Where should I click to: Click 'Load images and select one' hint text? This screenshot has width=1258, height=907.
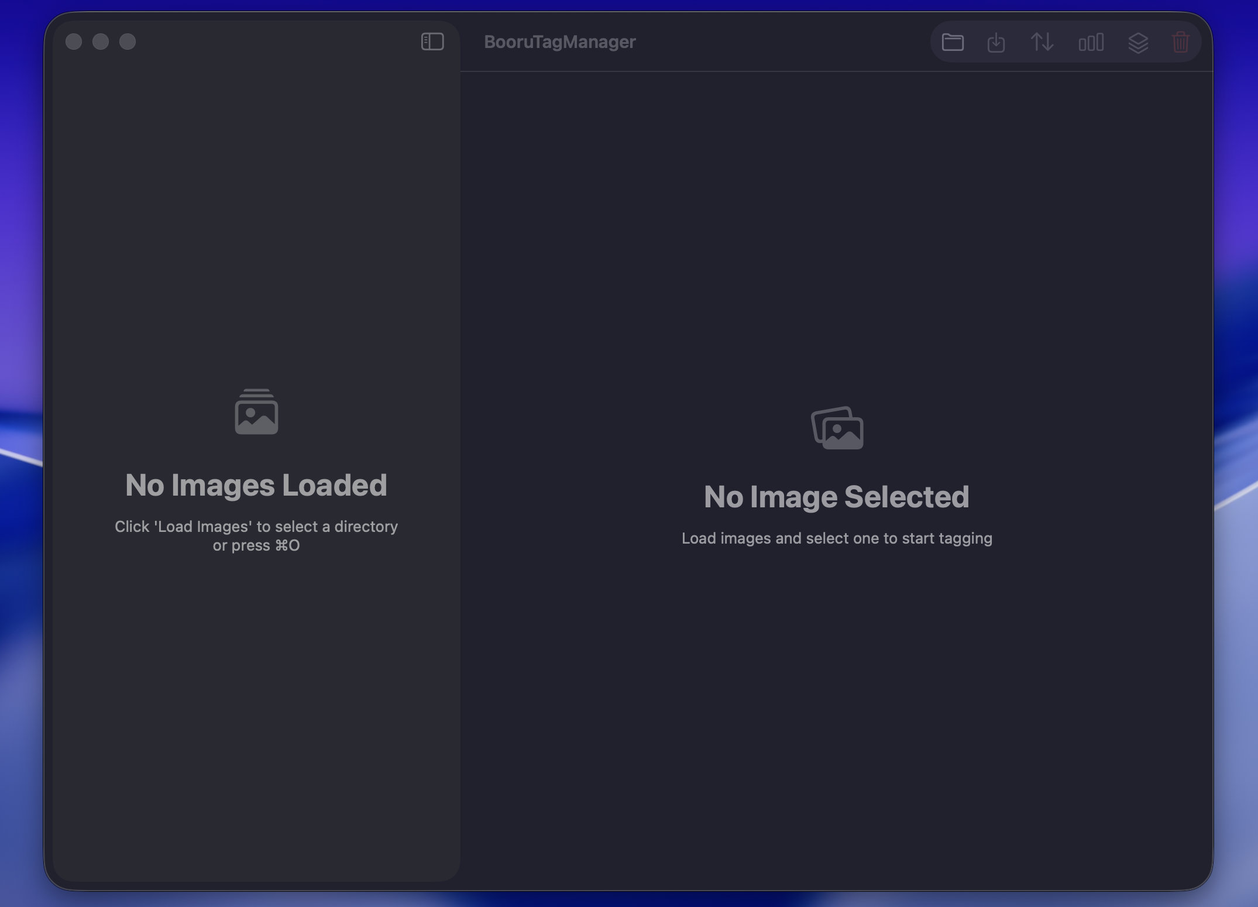click(x=837, y=538)
